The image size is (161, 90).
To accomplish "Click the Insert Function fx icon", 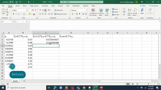I will click(x=27, y=22).
